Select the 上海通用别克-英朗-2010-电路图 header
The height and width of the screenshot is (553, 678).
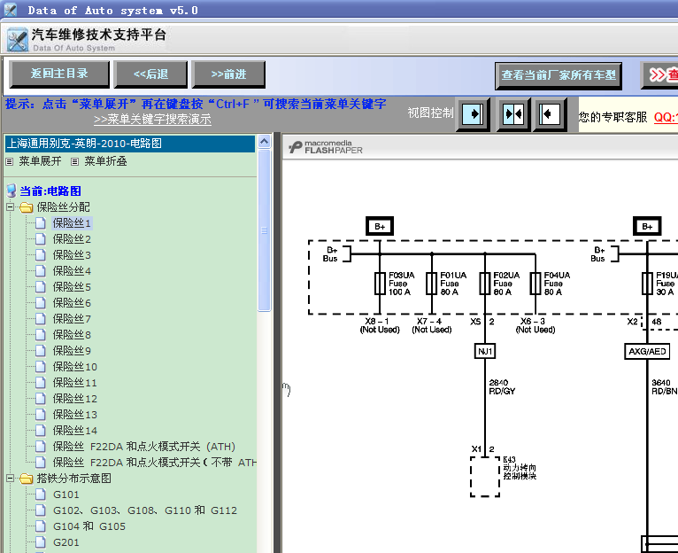click(x=130, y=144)
